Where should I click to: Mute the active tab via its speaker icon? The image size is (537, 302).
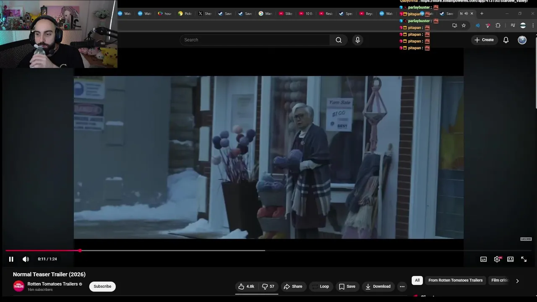click(x=466, y=13)
